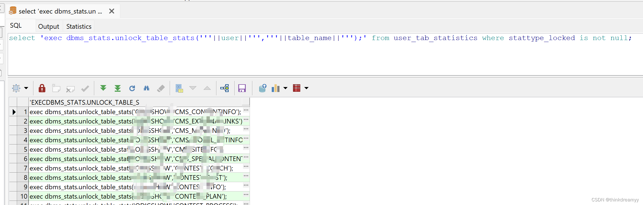Click the single record view icon
Screen dimensions: 643x205
179,88
